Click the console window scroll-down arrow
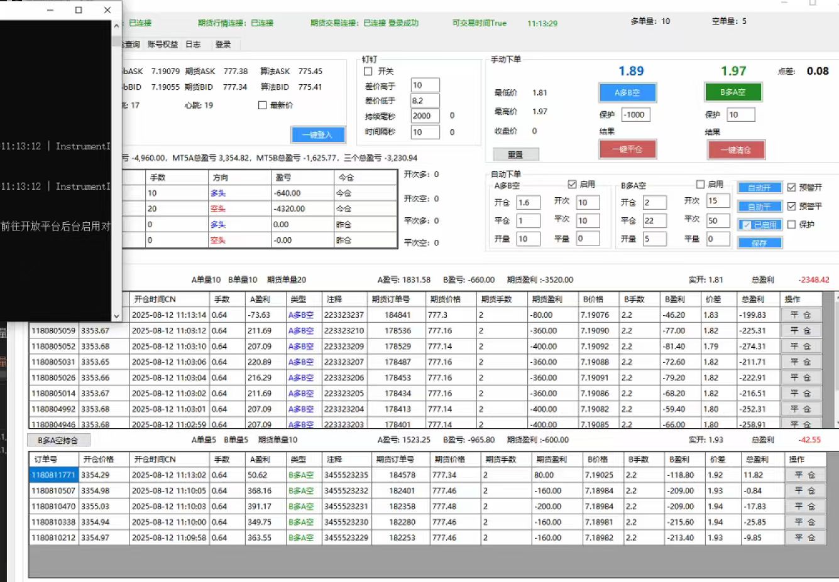This screenshot has height=582, width=839. 116,316
